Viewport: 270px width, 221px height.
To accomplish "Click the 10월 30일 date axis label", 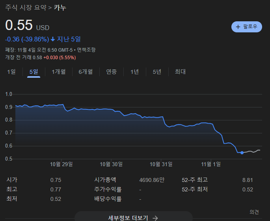I will [x=111, y=164].
